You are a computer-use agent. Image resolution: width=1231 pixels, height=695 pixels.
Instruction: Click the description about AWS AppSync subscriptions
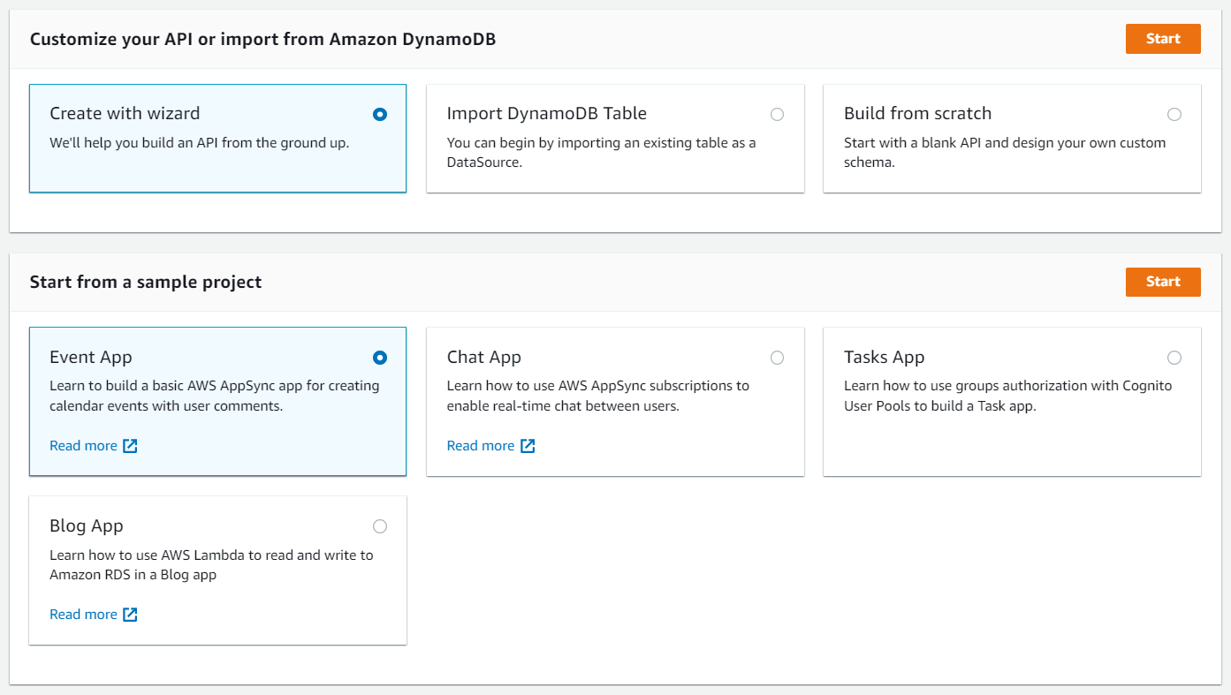pyautogui.click(x=598, y=397)
